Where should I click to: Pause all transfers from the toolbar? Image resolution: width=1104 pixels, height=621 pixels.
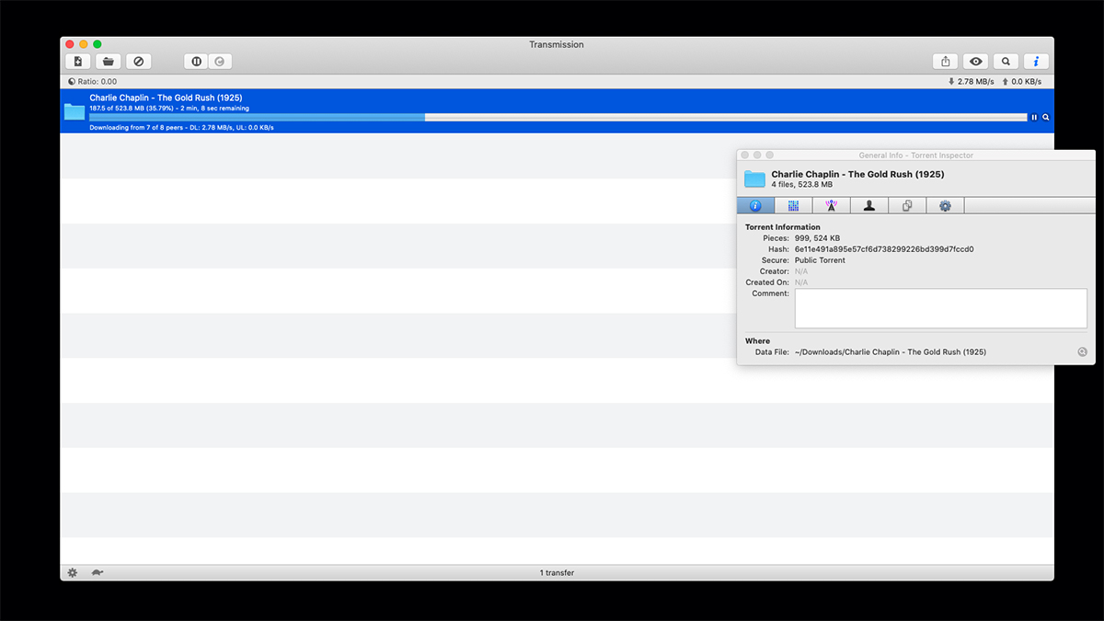point(196,62)
